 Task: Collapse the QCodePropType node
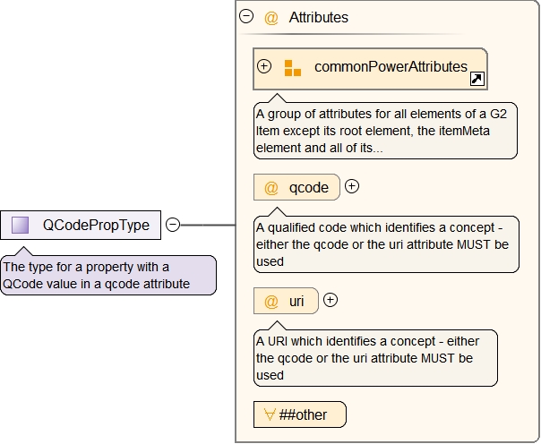click(173, 225)
